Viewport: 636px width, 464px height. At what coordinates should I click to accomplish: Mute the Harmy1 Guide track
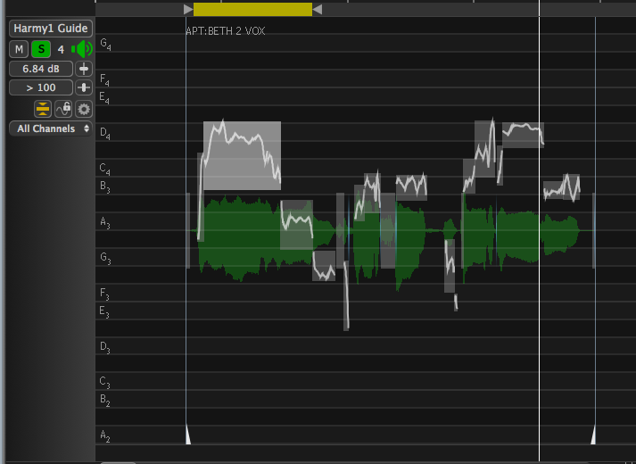20,49
